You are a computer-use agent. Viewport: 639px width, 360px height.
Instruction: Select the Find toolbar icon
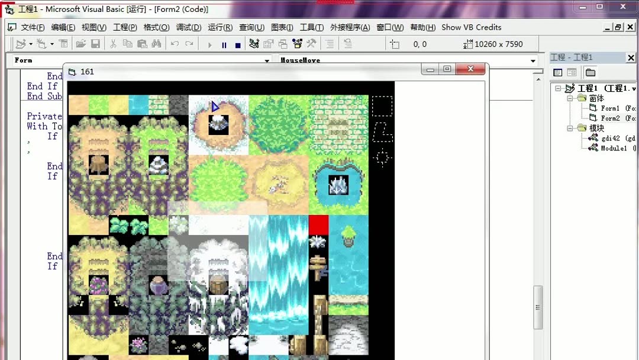[157, 43]
